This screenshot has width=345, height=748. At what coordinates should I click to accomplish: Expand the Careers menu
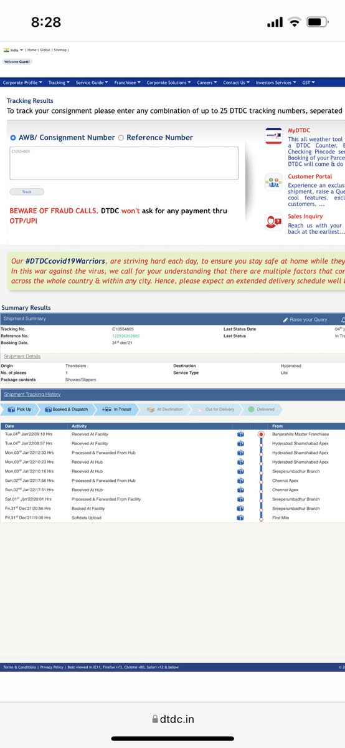[x=207, y=82]
